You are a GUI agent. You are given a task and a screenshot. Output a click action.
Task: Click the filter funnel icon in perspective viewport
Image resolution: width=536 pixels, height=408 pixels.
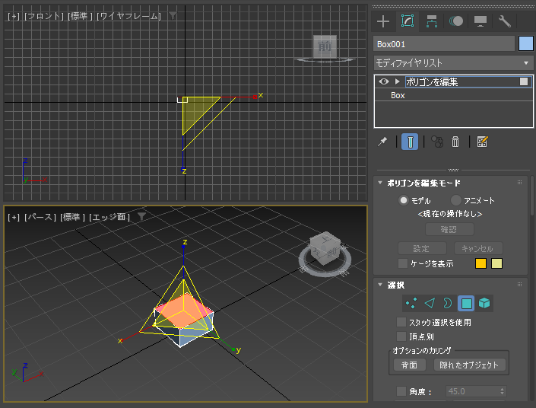click(141, 216)
